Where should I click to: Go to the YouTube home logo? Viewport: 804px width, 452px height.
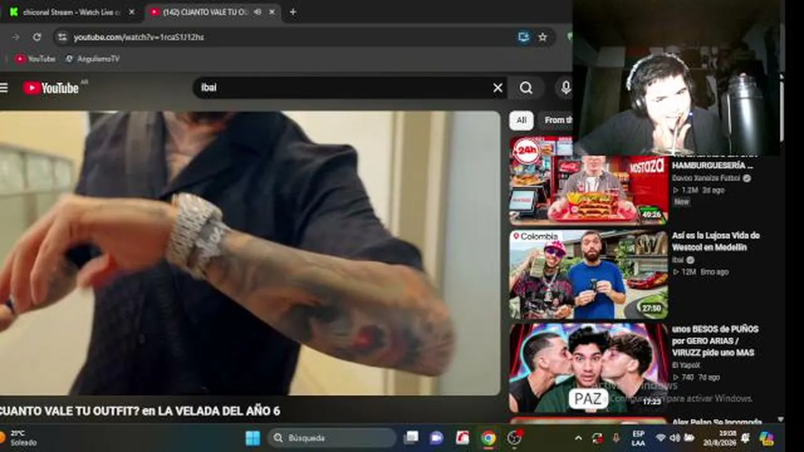[x=51, y=88]
